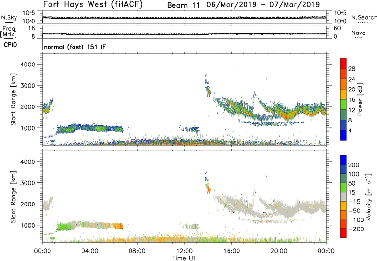Image resolution: width=377 pixels, height=261 pixels.
Task: Click the 16 dB colorbar label
Action: (x=352, y=100)
